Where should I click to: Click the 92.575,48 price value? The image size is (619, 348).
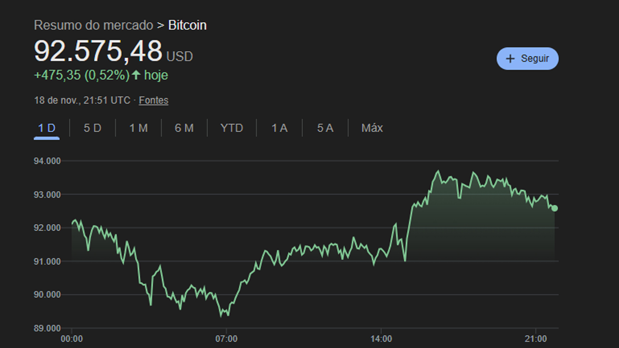98,51
